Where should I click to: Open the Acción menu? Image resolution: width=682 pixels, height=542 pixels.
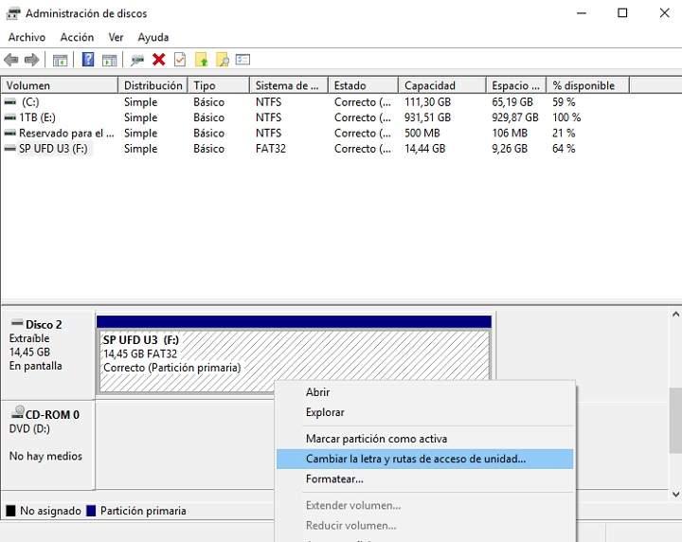tap(77, 37)
